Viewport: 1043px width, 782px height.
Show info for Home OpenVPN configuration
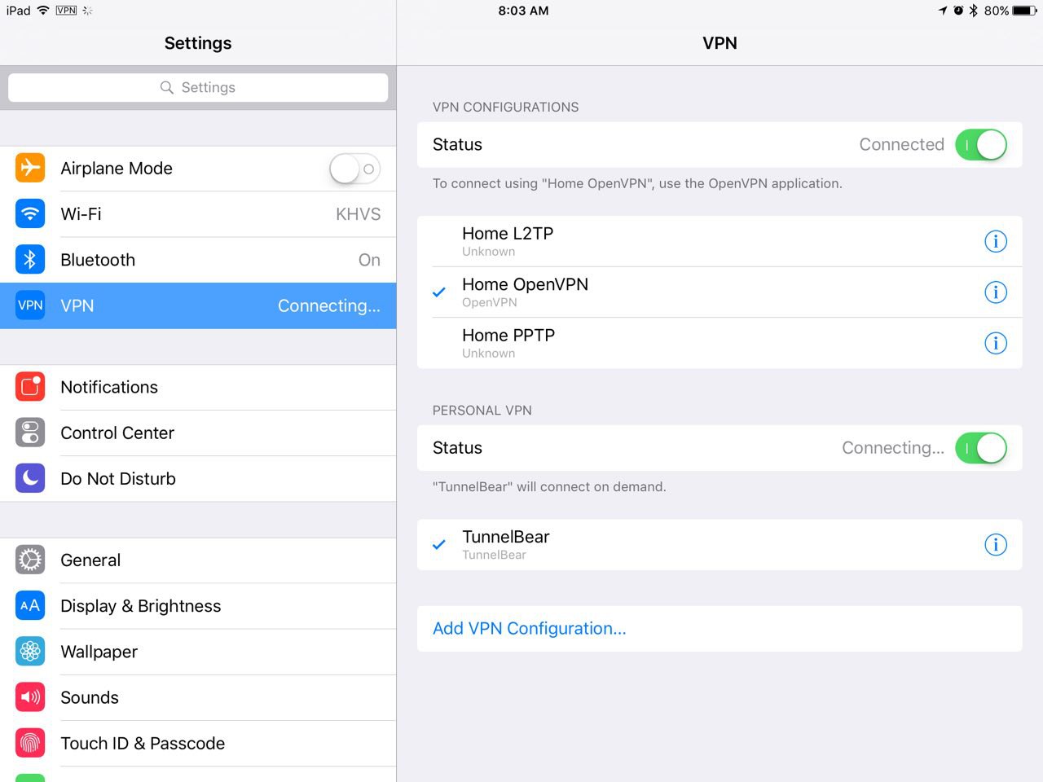coord(995,292)
